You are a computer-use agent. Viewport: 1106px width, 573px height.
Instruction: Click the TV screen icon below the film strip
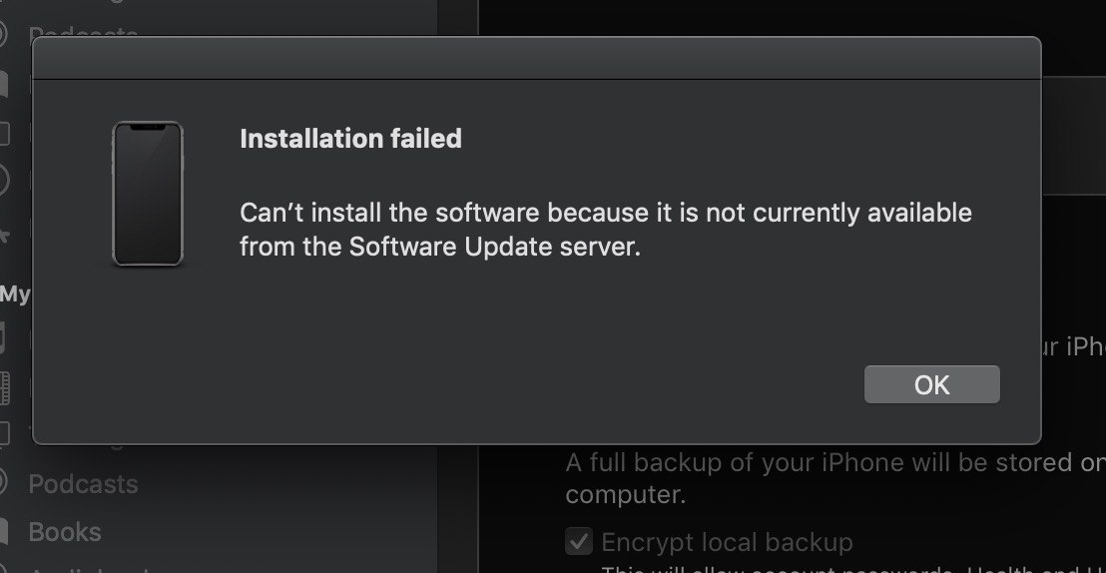coord(4,434)
